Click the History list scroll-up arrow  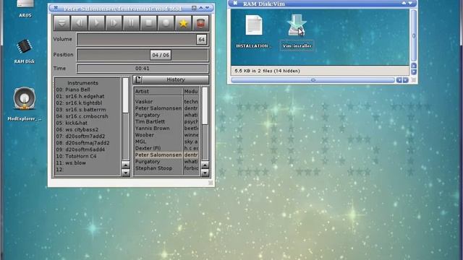tap(205, 165)
